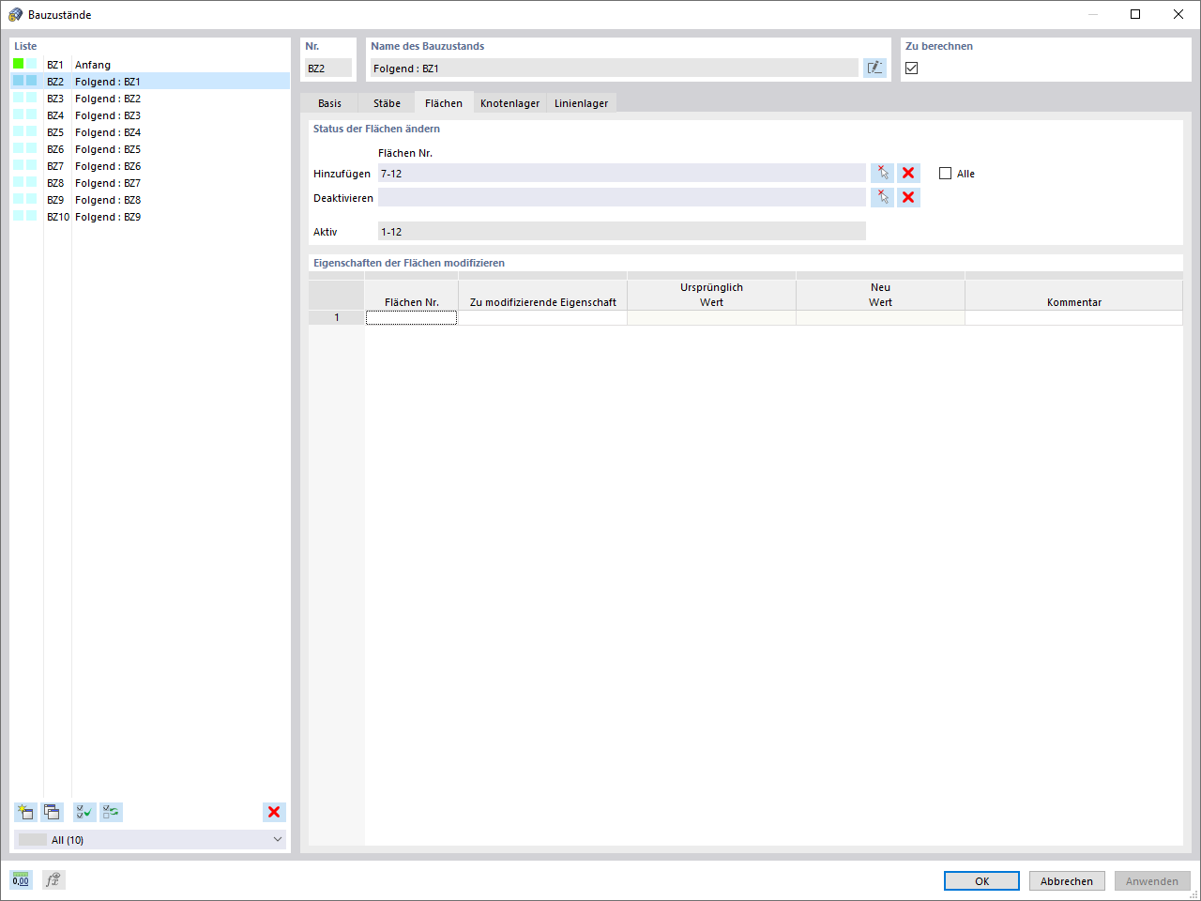Image resolution: width=1201 pixels, height=901 pixels.
Task: Select row BZ9 Folgend : BZ8
Action: [150, 200]
